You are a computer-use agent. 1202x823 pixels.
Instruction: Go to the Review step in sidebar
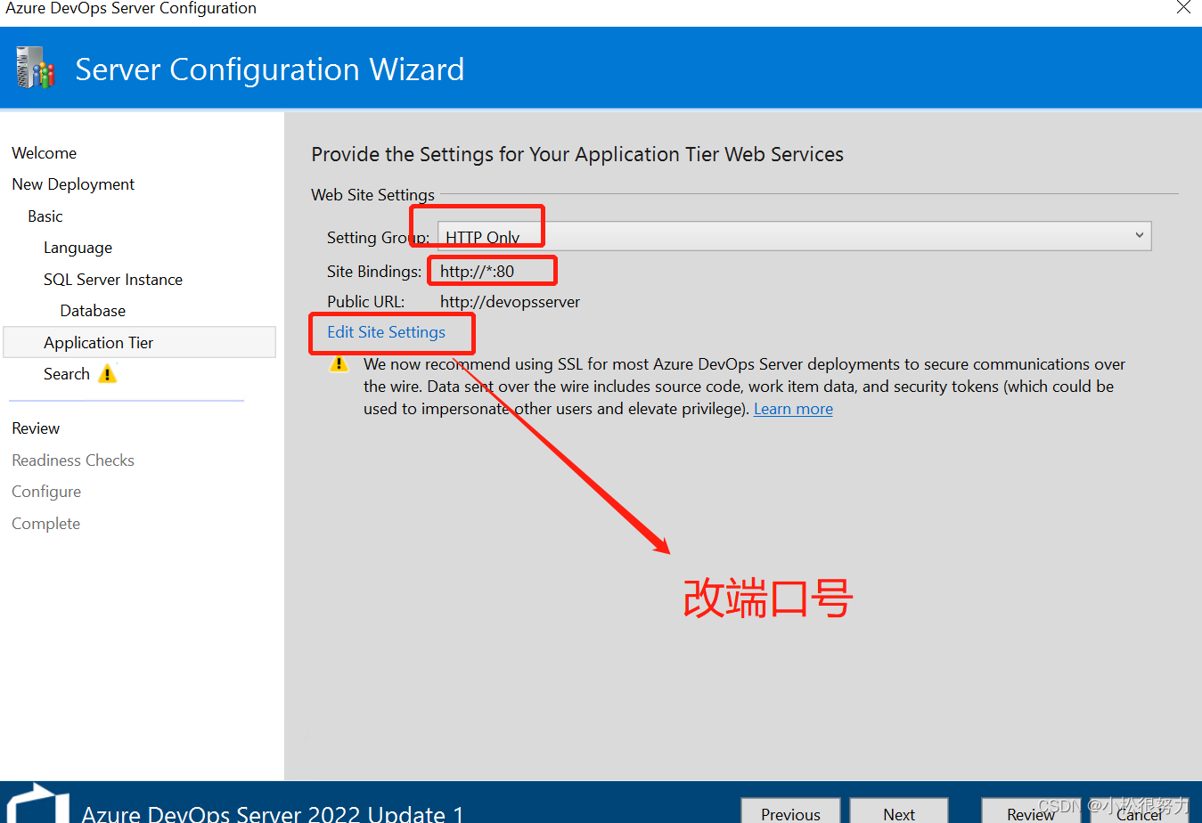coord(36,428)
